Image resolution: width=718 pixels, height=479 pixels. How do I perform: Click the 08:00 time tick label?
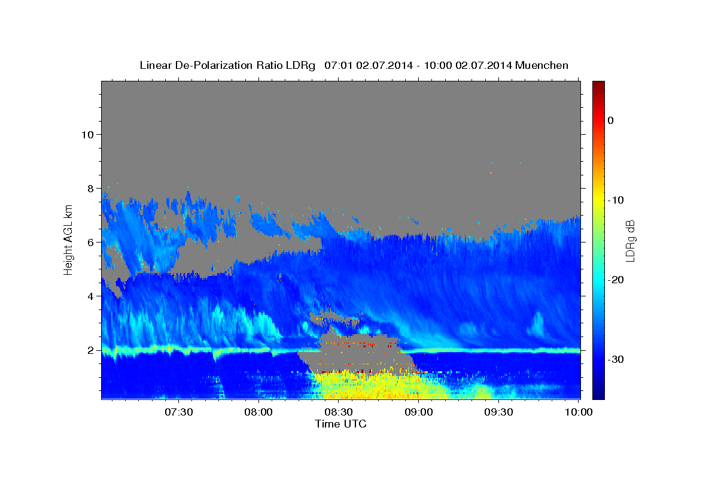click(258, 412)
